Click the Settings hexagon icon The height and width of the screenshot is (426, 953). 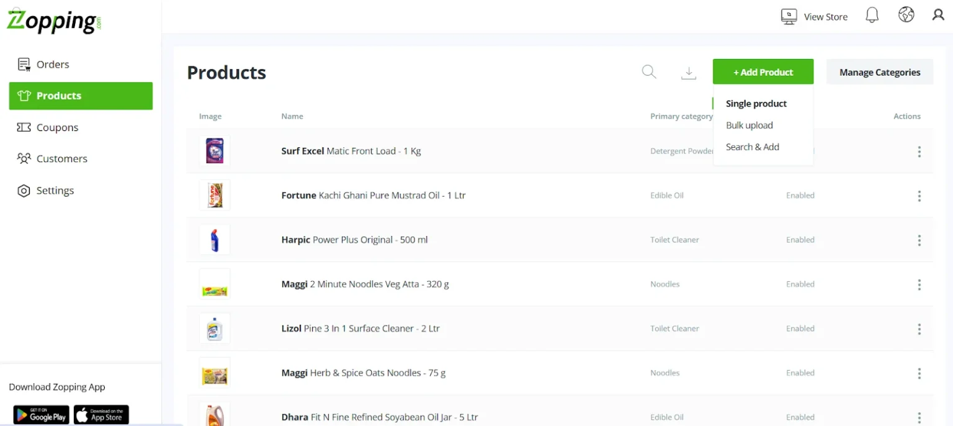[24, 191]
